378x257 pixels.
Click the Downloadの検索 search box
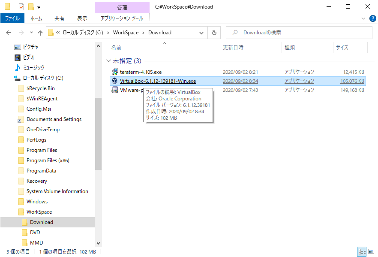(x=299, y=33)
